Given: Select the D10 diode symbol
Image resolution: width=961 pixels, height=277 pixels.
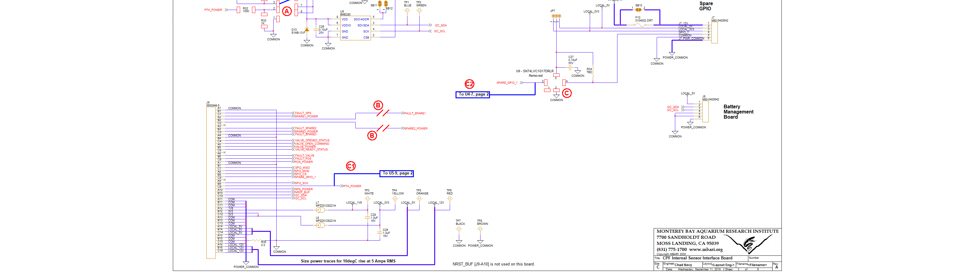Looking at the screenshot, I should click(307, 30).
